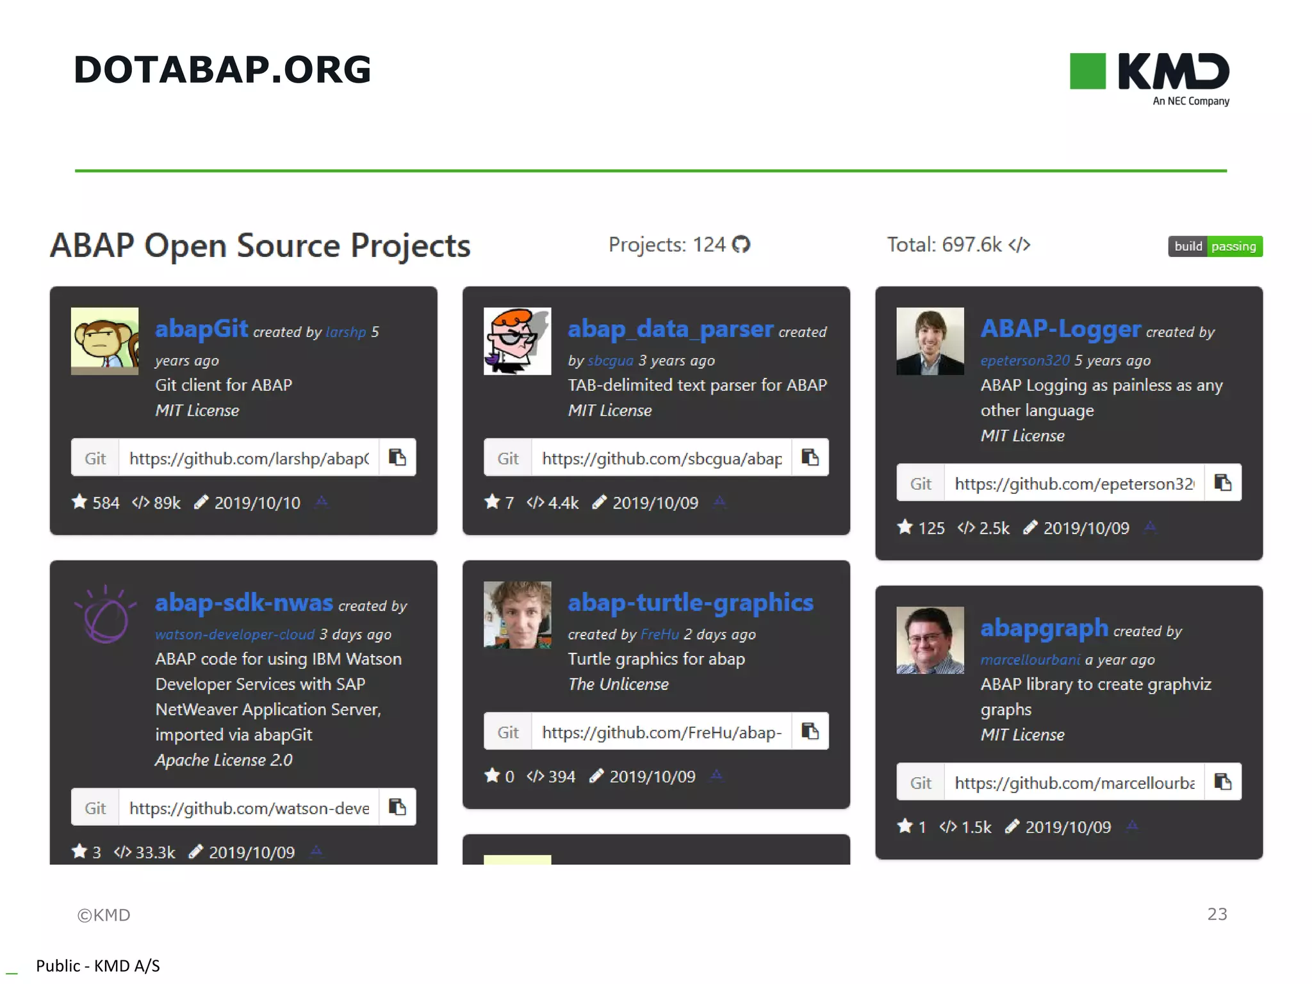
Task: Copy the abap-sdk-nwas Git URL
Action: point(397,807)
